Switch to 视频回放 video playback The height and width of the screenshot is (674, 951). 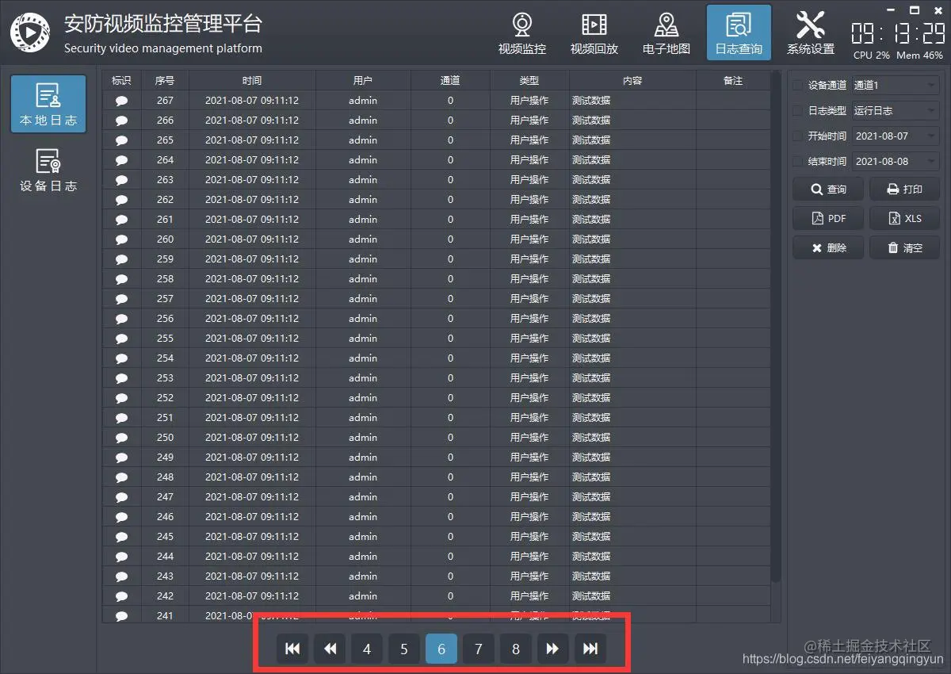tap(594, 33)
